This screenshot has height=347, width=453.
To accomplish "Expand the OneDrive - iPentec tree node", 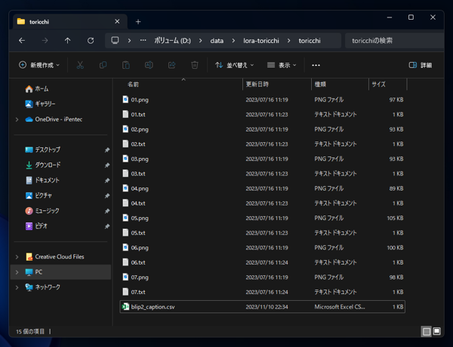I will 17,119.
